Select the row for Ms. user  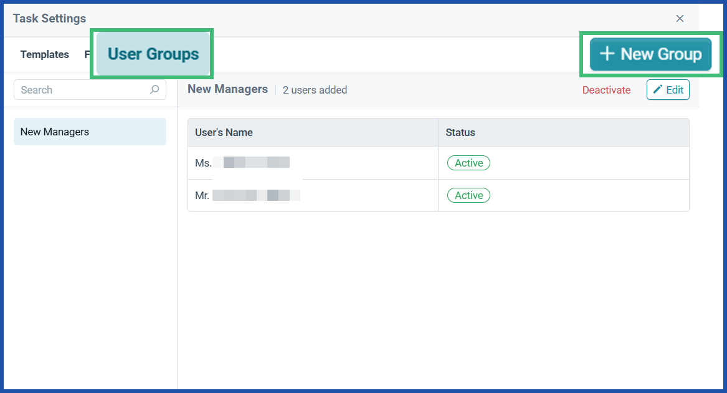(x=311, y=163)
